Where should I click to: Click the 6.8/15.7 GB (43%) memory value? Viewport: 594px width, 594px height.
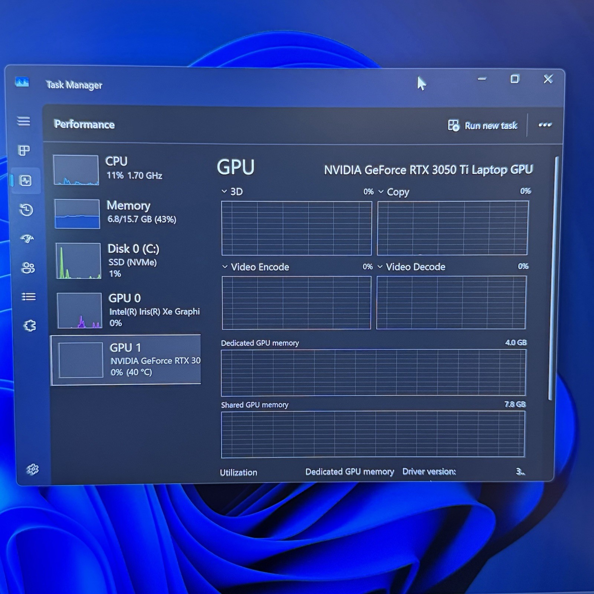142,219
